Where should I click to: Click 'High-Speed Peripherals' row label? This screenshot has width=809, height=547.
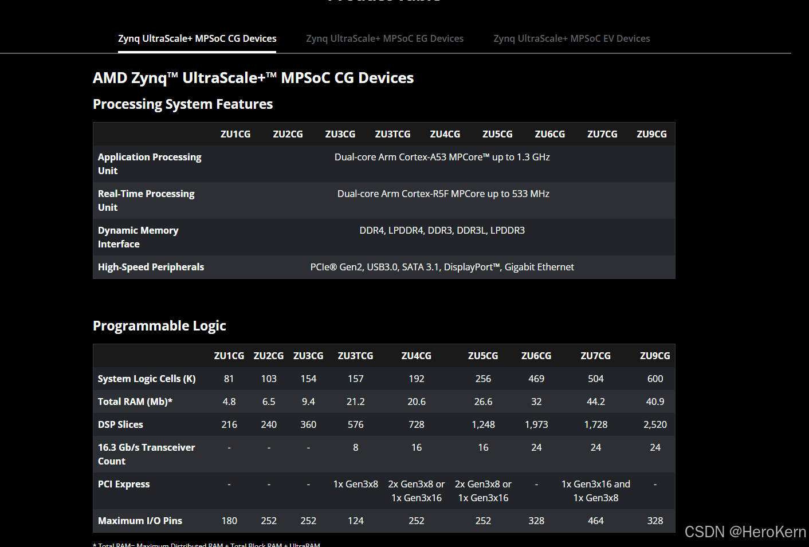(x=151, y=267)
